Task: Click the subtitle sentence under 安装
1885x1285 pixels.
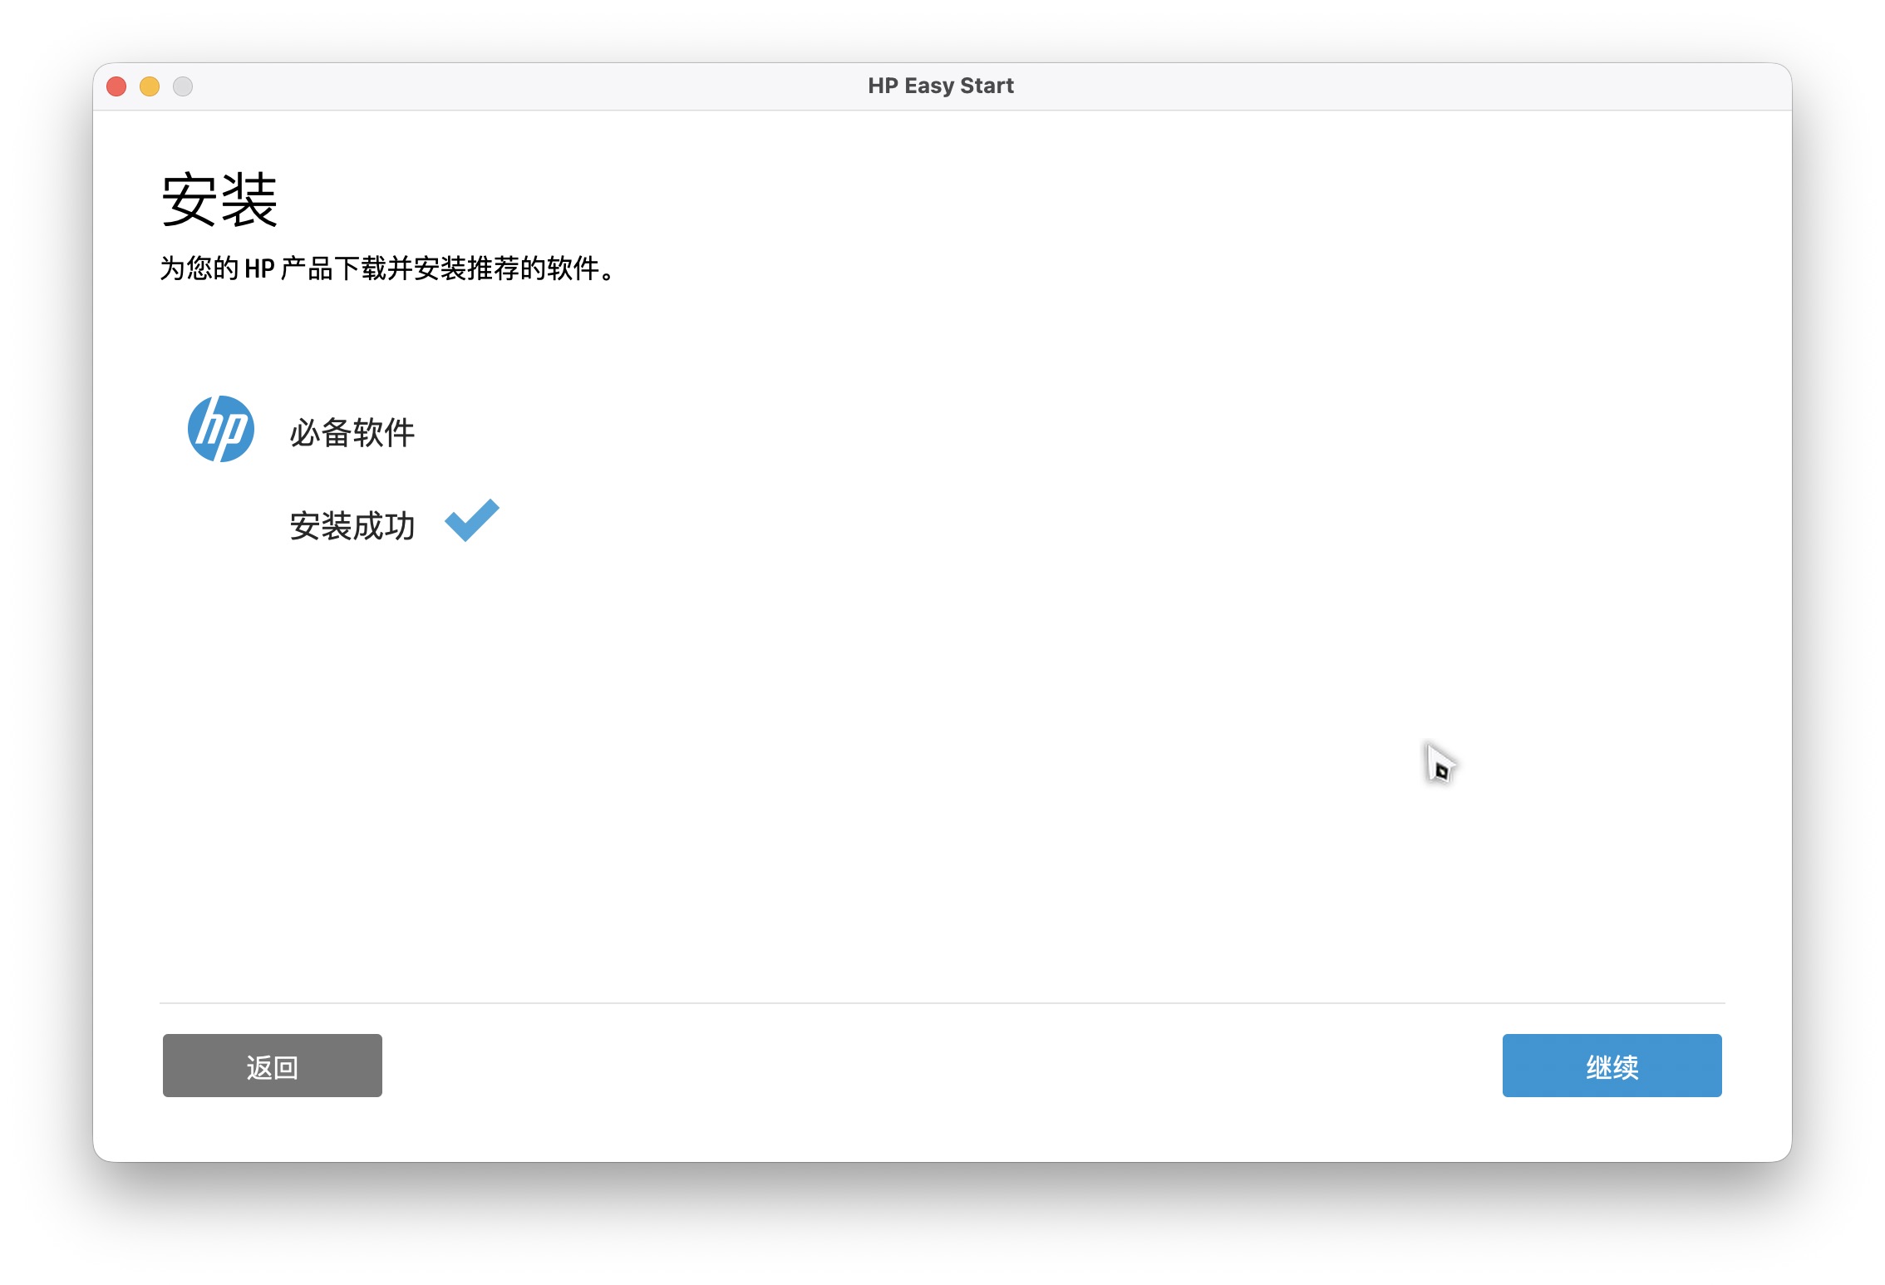Action: (387, 268)
